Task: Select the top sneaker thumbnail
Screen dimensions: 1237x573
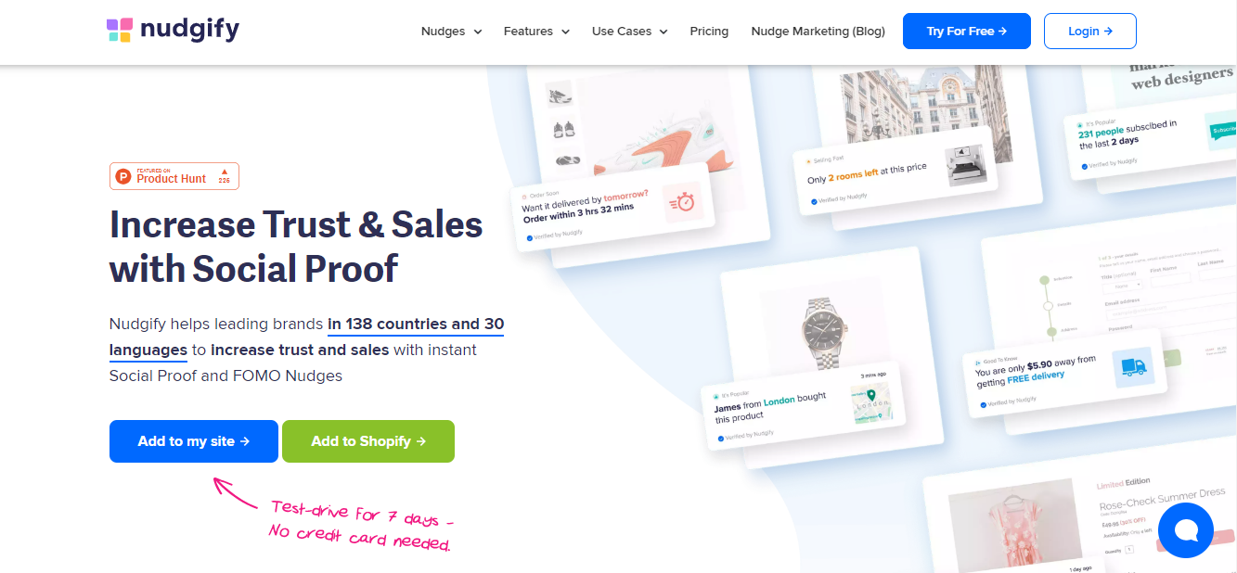Action: tap(560, 95)
